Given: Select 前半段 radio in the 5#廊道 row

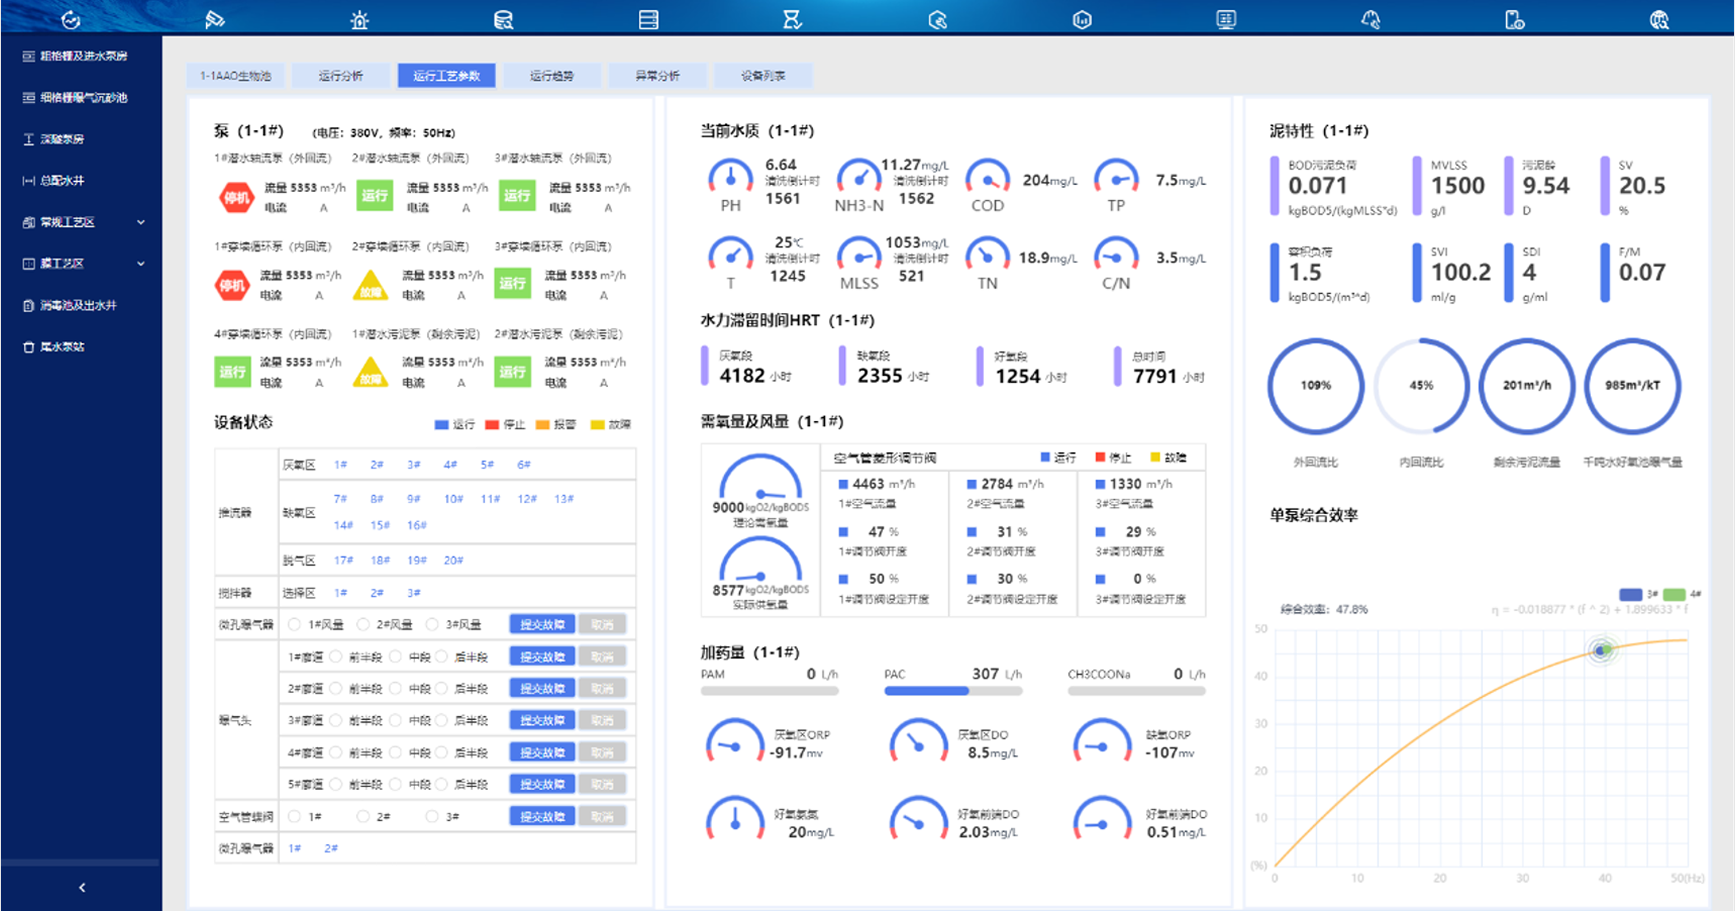Looking at the screenshot, I should [x=335, y=784].
